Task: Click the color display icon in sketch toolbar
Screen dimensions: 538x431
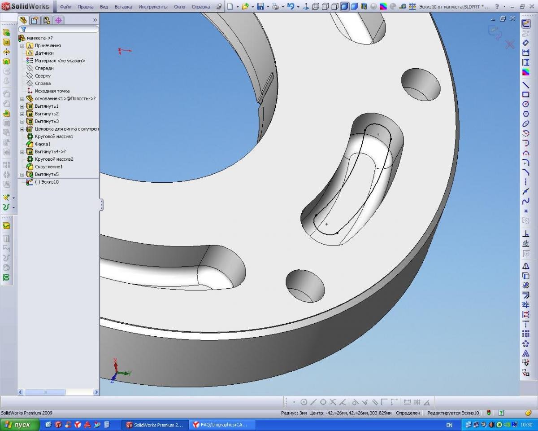Action: 526,72
